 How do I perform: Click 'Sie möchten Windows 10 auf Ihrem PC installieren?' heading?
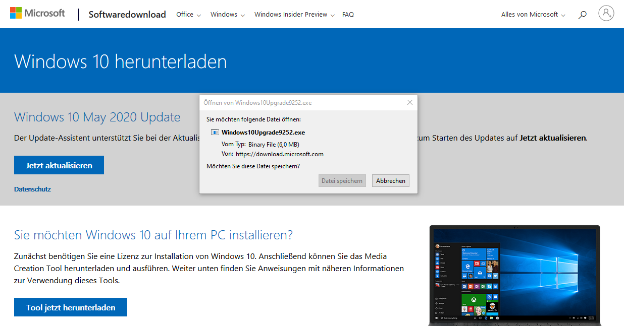(x=153, y=235)
